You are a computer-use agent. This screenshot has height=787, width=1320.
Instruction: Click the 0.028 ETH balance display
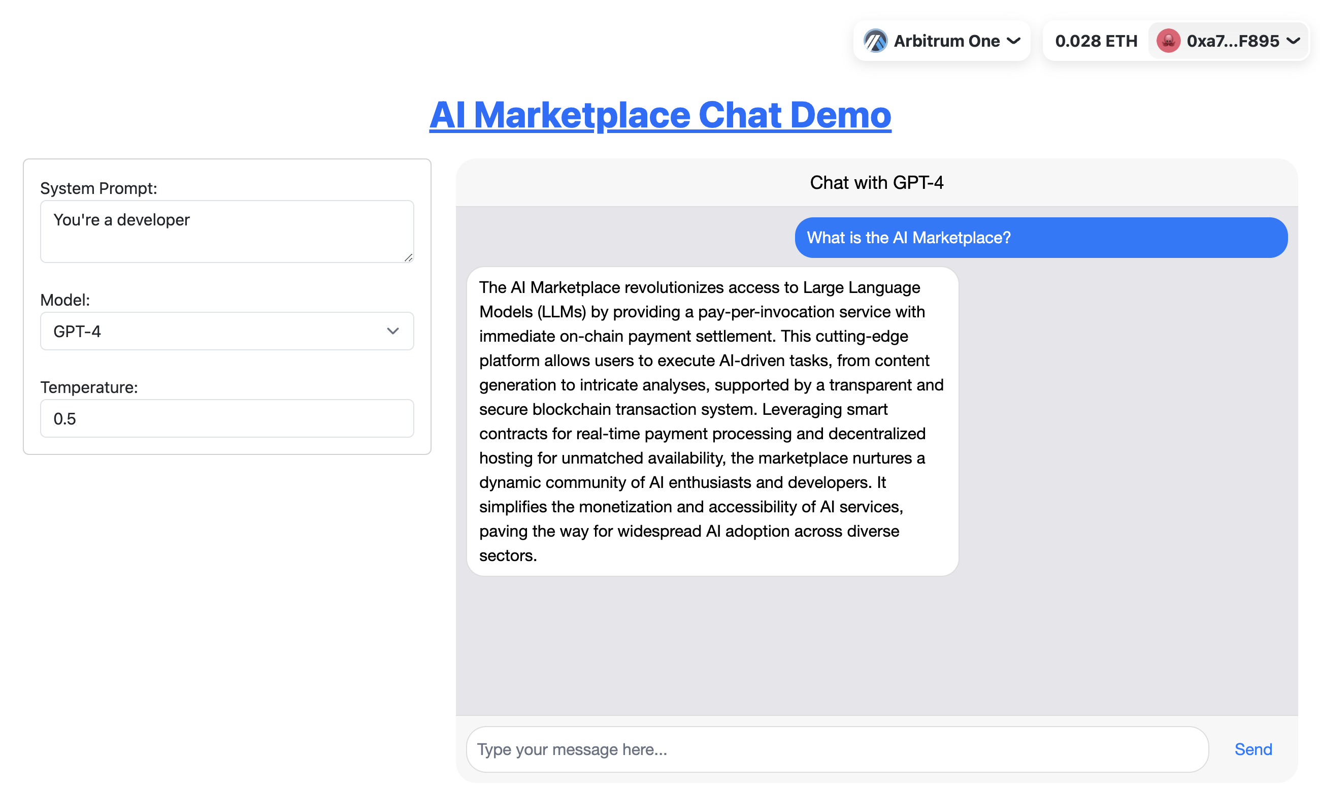1096,41
